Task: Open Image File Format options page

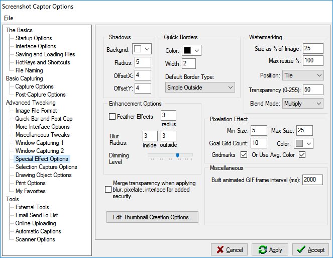Action: tap(36, 111)
